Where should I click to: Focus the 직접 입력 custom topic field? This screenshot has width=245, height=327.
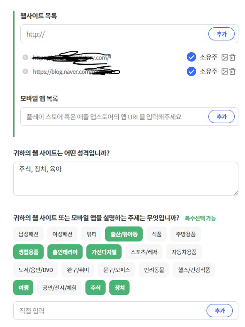(109, 311)
